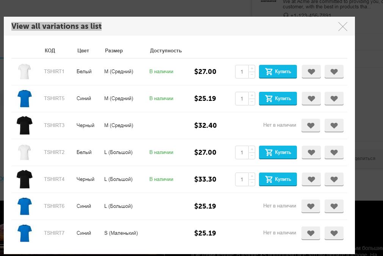Buy the TSHIRT2 white large shirt

pyautogui.click(x=278, y=152)
